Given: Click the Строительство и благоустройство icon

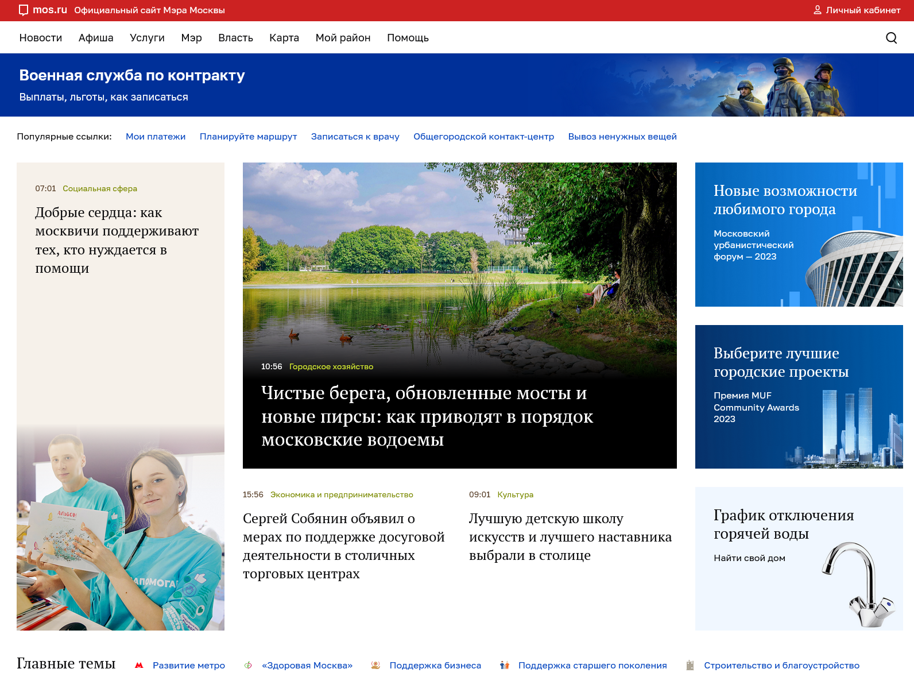Looking at the screenshot, I should (690, 666).
